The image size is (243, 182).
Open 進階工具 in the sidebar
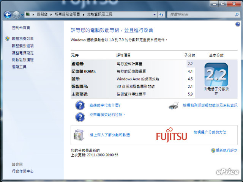(x=19, y=67)
